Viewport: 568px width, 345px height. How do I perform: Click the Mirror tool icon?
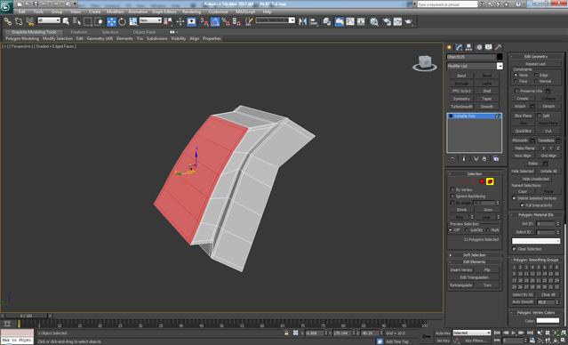point(302,21)
